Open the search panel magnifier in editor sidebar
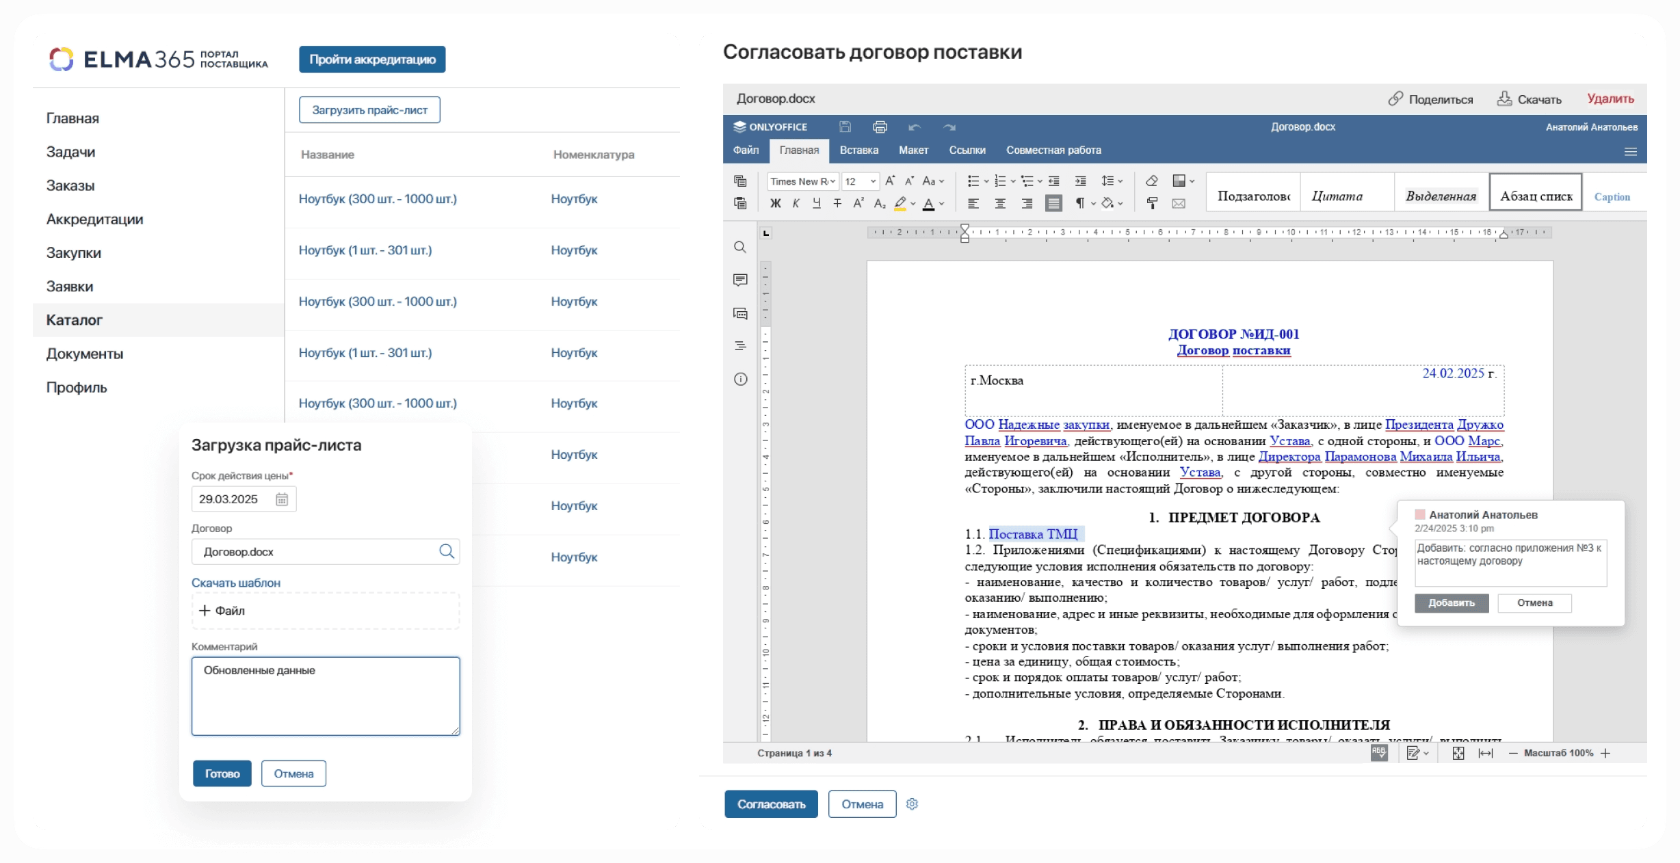This screenshot has height=863, width=1680. click(740, 247)
